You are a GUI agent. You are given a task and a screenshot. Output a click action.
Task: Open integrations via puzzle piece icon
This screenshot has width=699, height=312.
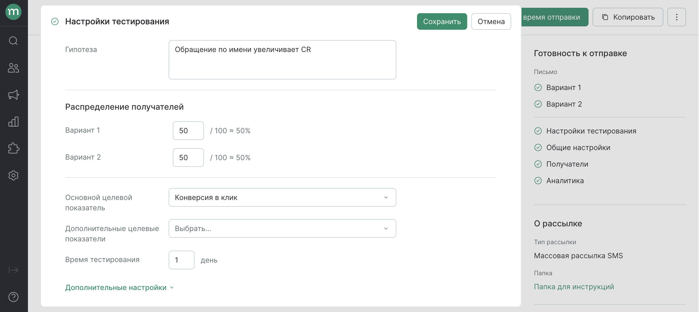click(13, 148)
